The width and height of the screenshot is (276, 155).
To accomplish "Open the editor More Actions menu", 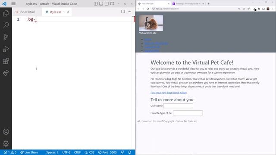I will tap(129, 12).
